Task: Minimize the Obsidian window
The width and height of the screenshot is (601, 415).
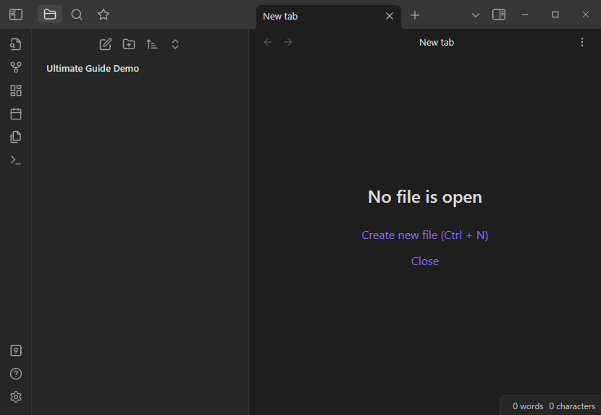Action: (525, 14)
